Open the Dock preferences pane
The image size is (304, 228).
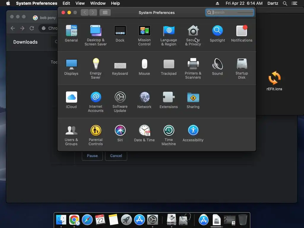pos(120,34)
